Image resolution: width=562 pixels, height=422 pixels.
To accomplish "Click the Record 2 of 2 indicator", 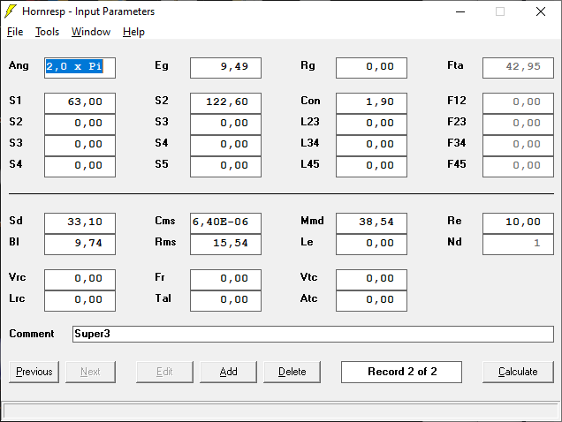I will pos(401,372).
